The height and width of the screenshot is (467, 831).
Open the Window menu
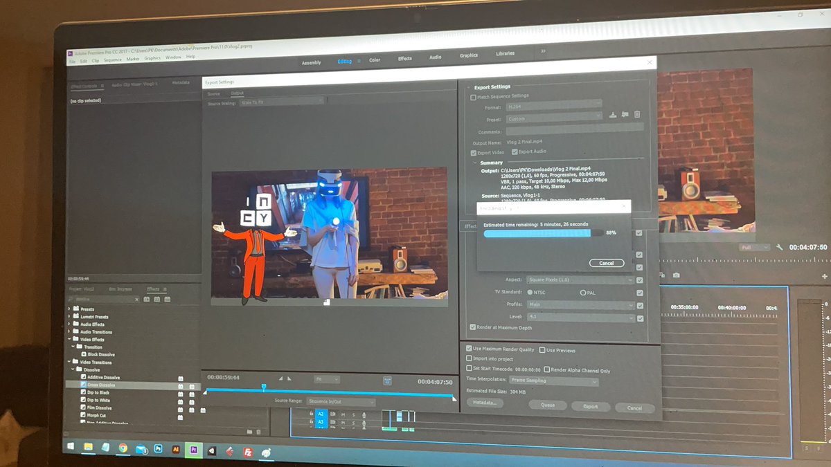click(173, 57)
